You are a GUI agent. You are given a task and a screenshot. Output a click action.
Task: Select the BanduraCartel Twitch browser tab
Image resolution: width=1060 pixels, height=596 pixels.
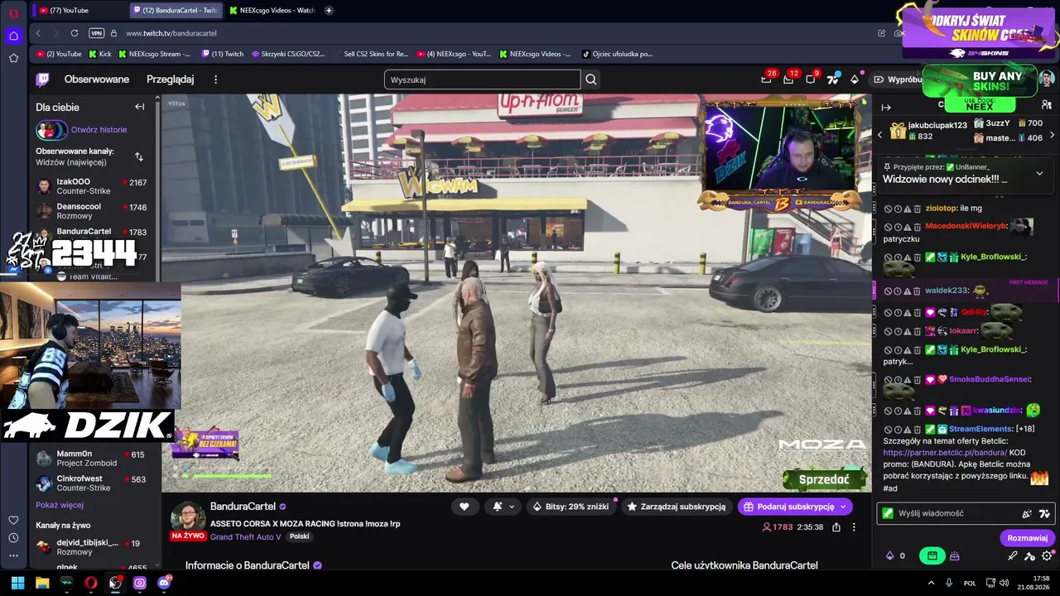pos(176,10)
